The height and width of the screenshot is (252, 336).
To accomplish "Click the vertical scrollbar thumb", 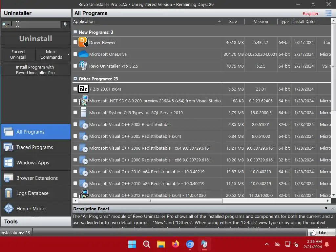I will pyautogui.click(x=333, y=67).
